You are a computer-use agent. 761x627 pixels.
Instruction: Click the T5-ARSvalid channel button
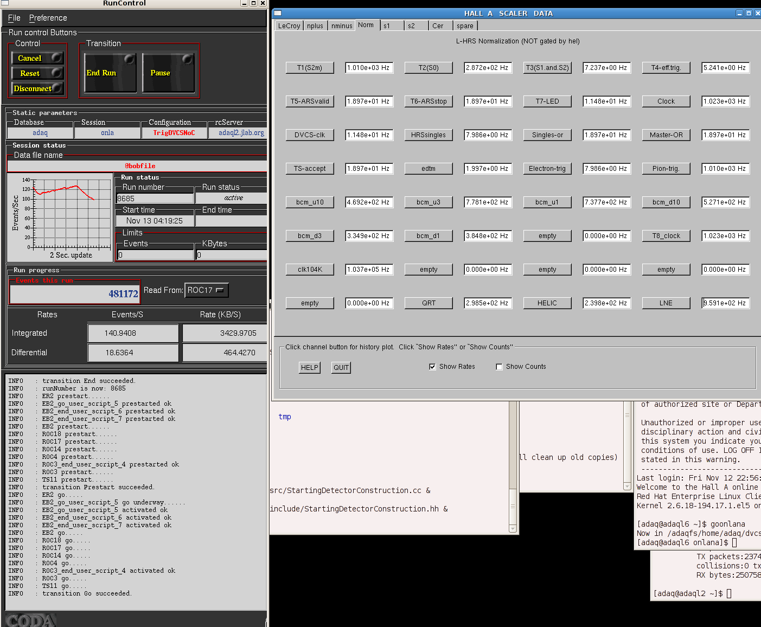pyautogui.click(x=310, y=101)
